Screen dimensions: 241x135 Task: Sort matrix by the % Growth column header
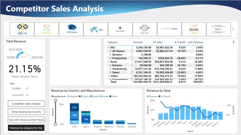(180, 42)
